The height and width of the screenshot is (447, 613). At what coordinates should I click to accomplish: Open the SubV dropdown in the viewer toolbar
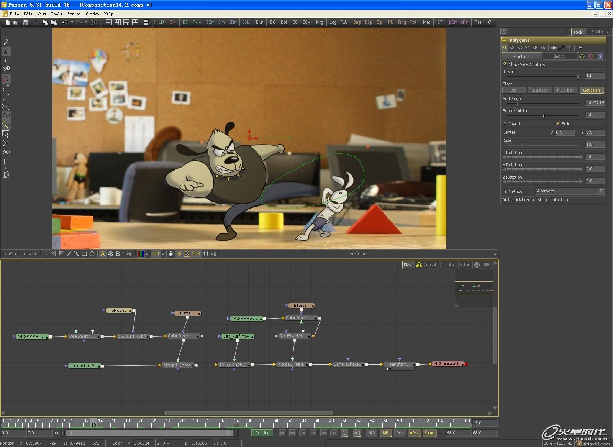(10, 254)
